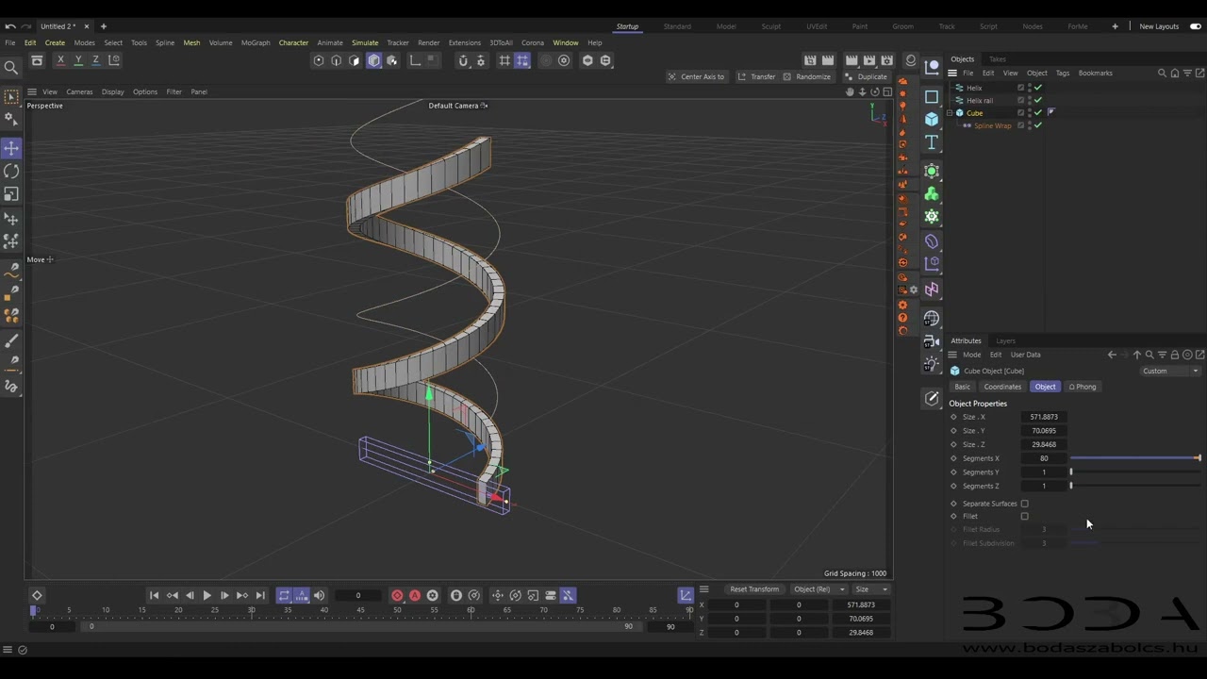1207x679 pixels.
Task: Open the Attributes manager hamburger menu
Action: click(952, 355)
